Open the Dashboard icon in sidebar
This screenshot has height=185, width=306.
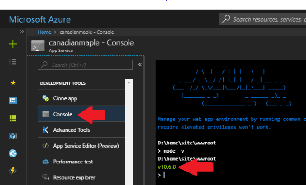click(x=13, y=100)
